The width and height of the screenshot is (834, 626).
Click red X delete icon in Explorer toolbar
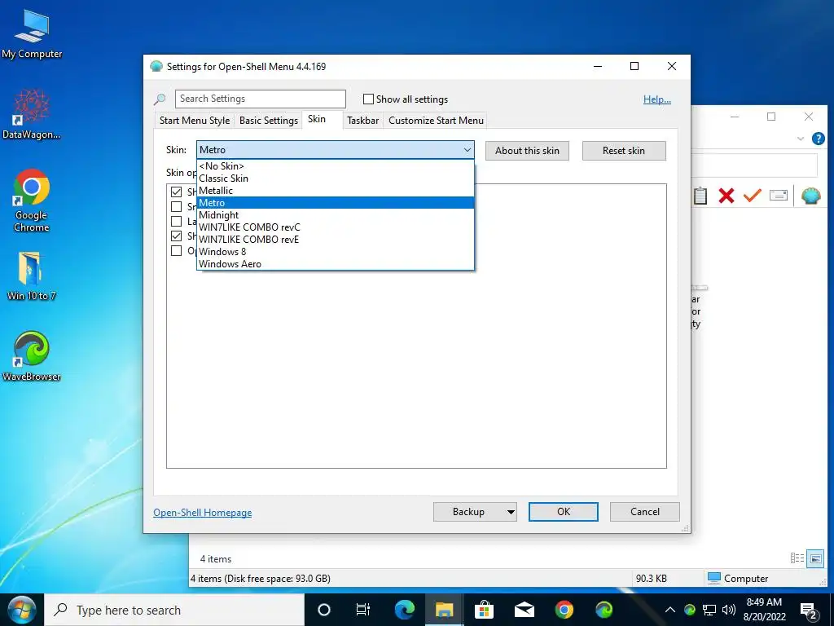click(726, 196)
